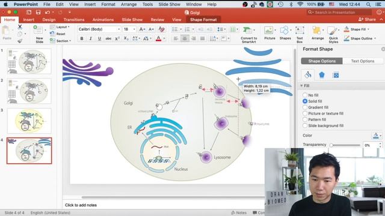Image resolution: width=385 pixels, height=216 pixels.
Task: Click Search in Presentation field
Action: pos(339,12)
